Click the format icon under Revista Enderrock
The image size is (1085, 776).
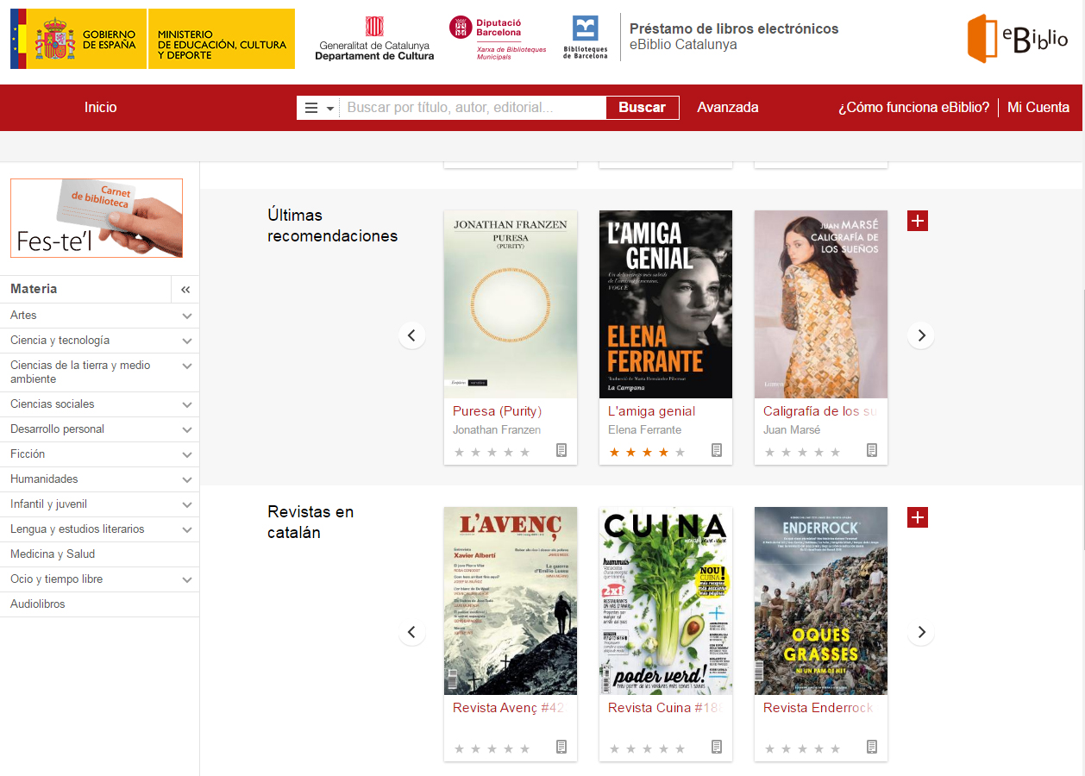pyautogui.click(x=872, y=747)
